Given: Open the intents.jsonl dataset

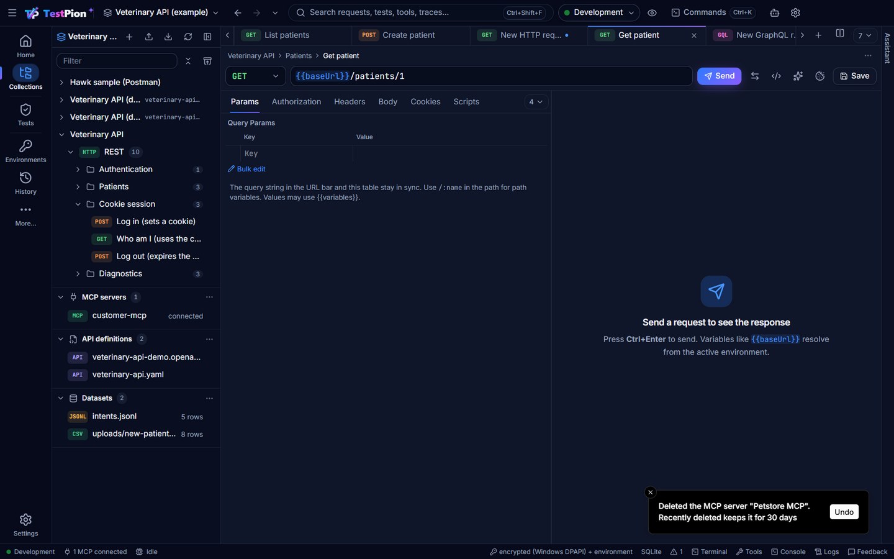Looking at the screenshot, I should [135, 417].
